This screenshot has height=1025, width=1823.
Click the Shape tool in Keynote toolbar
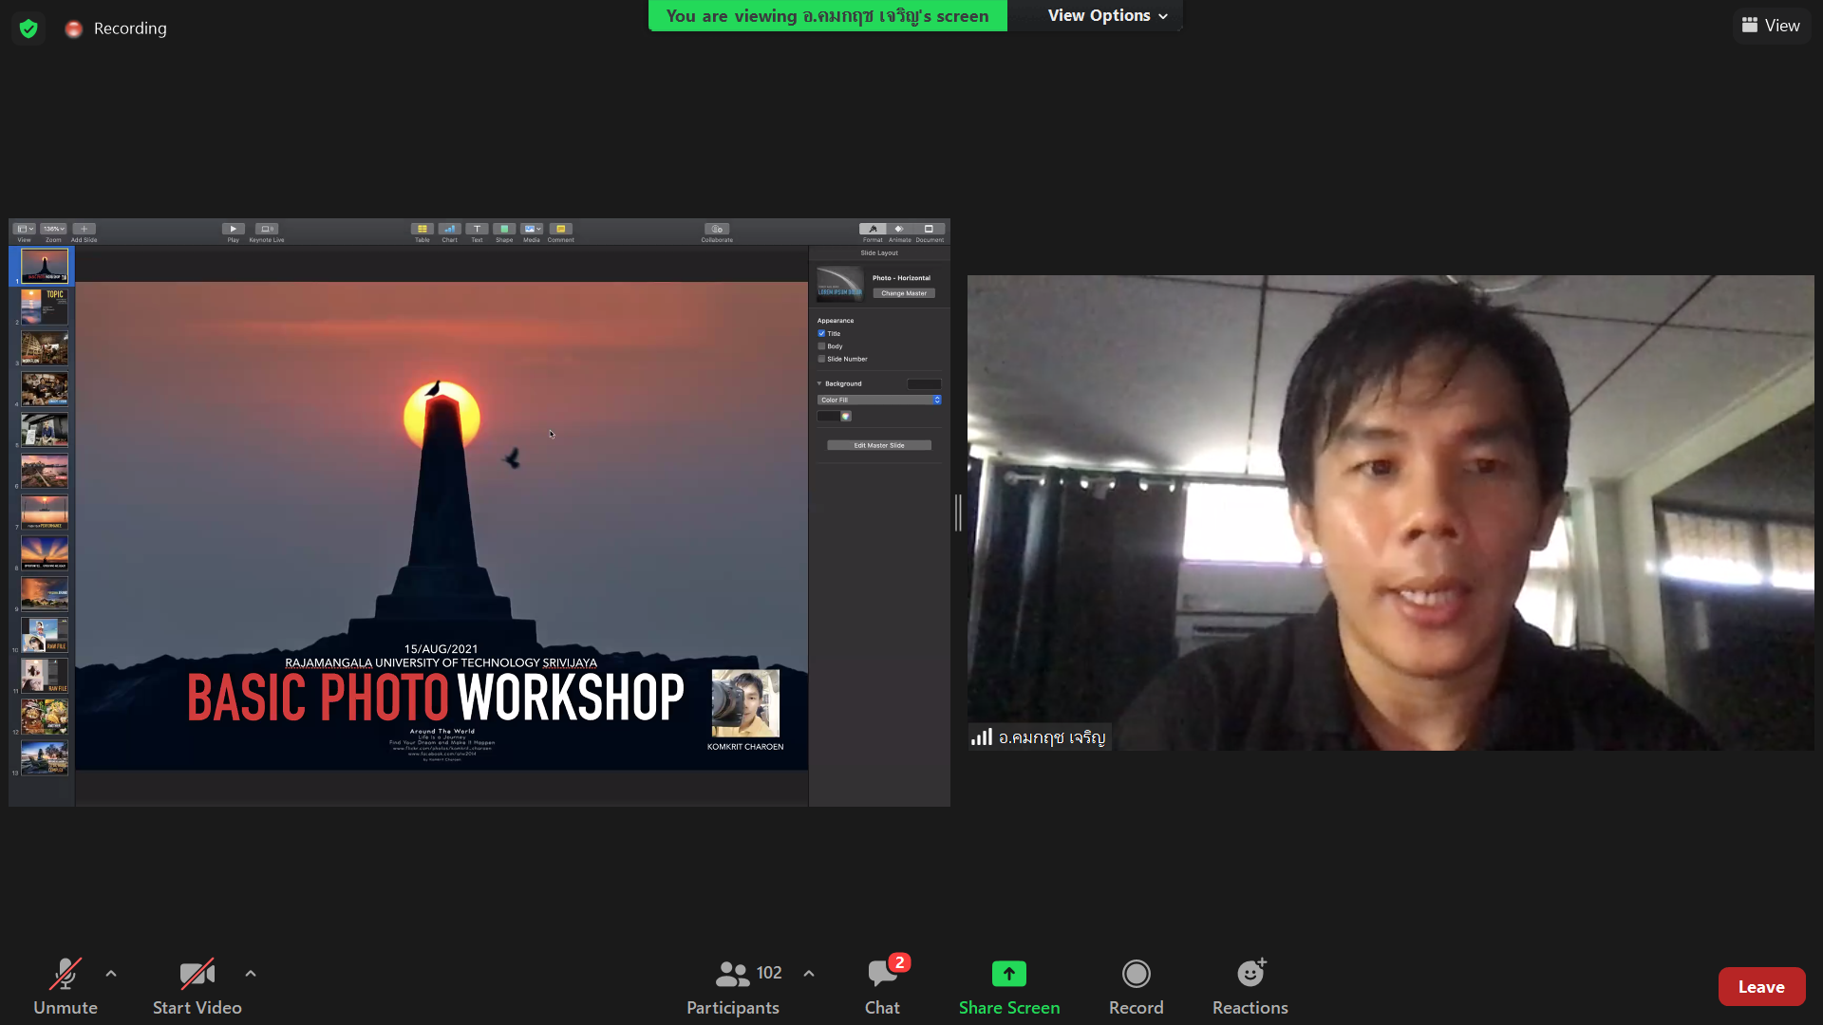[x=504, y=229]
